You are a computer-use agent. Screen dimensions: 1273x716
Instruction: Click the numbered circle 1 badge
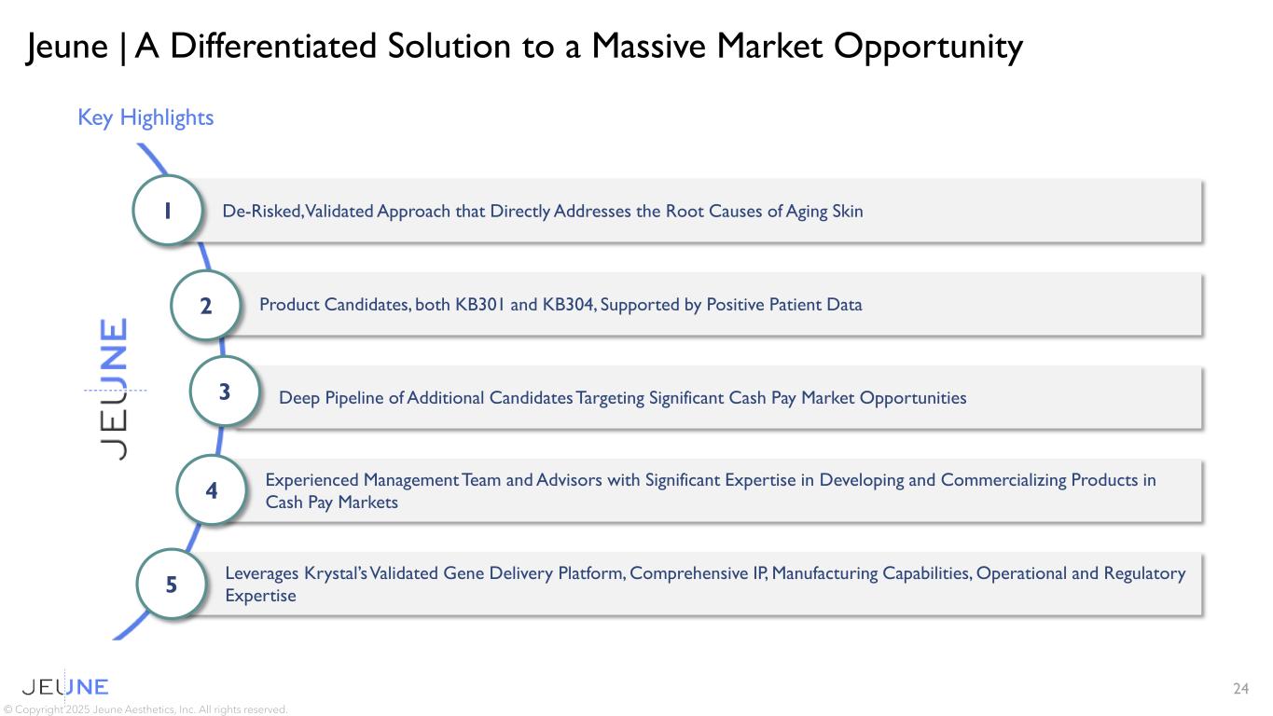pos(168,211)
